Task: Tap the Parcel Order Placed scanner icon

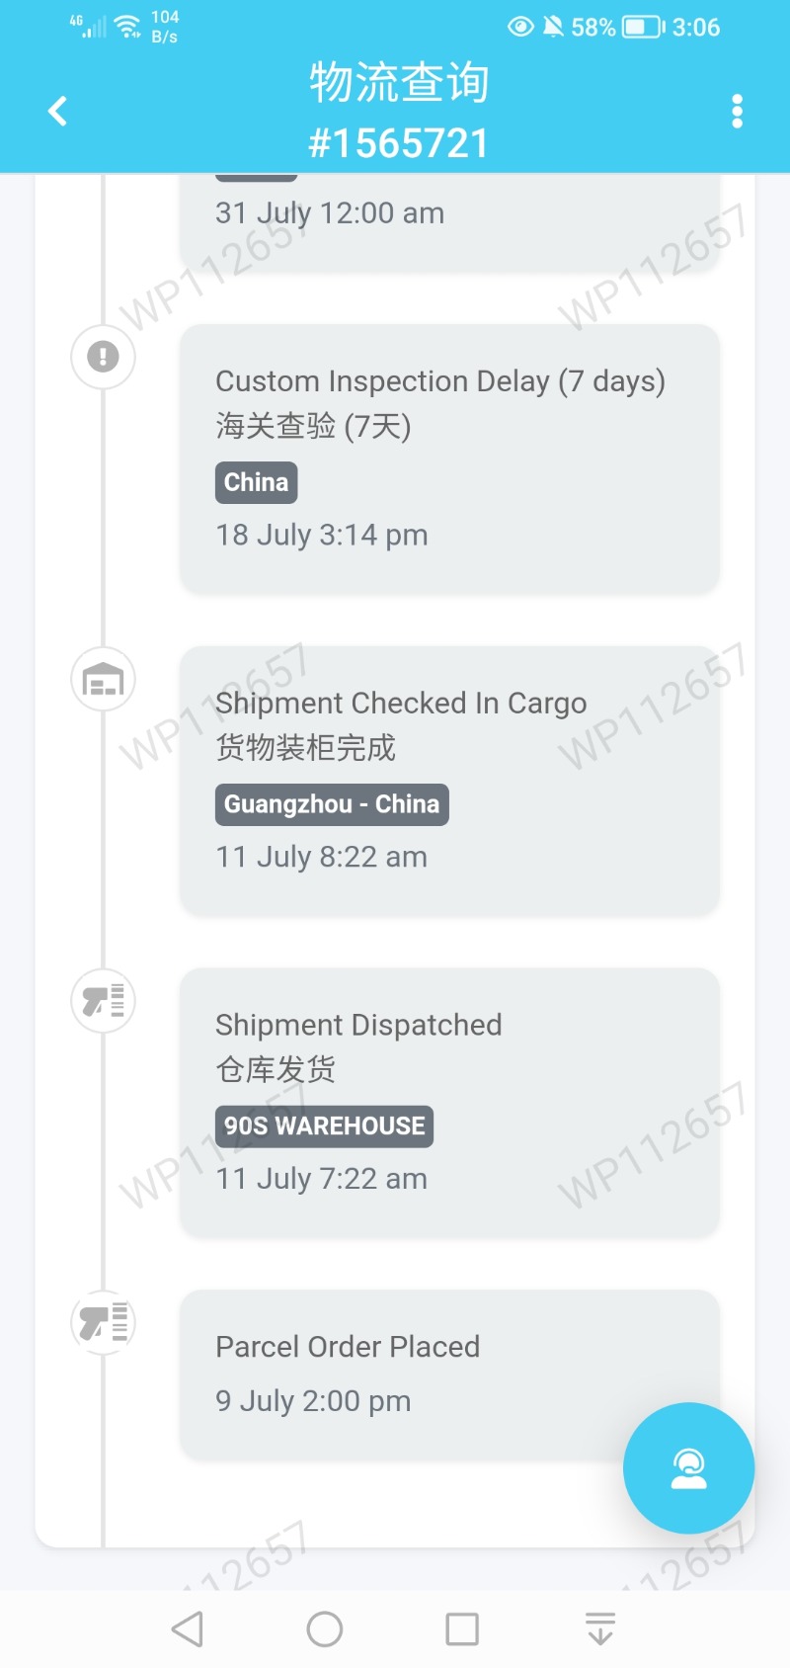Action: click(103, 1322)
